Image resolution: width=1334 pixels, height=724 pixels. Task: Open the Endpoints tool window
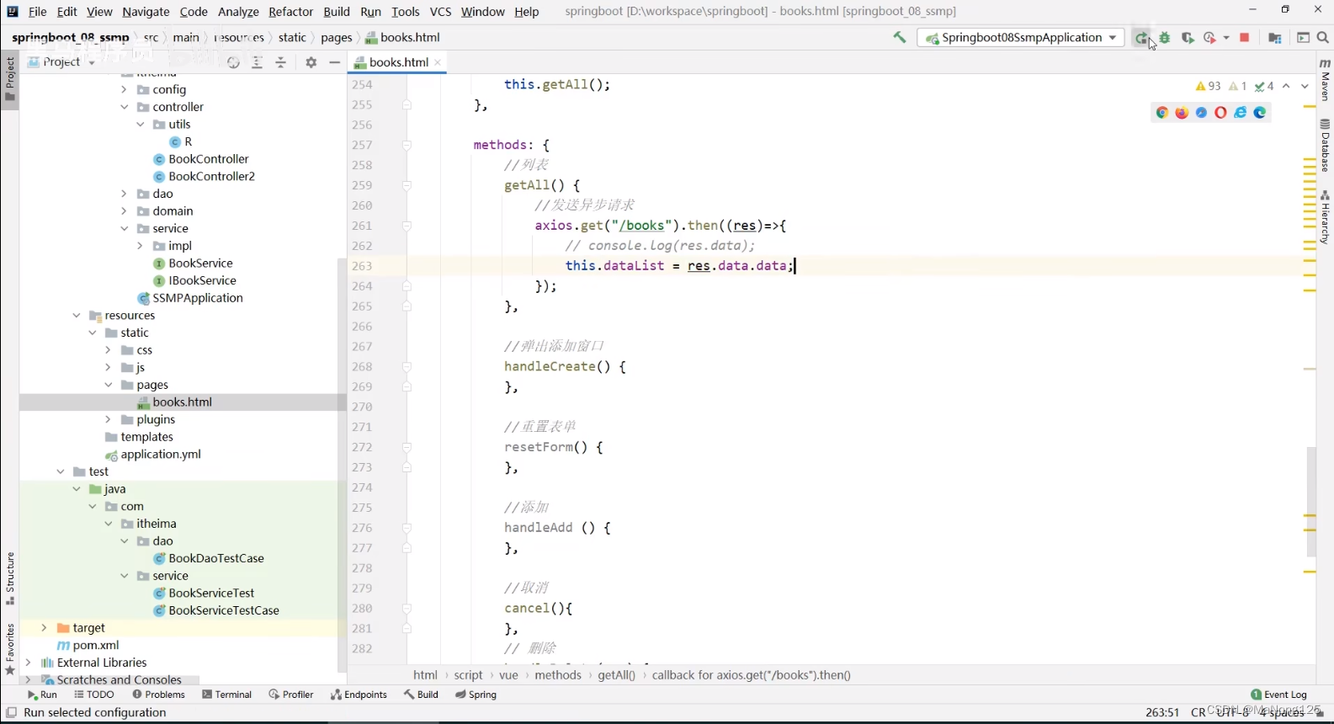tap(359, 695)
